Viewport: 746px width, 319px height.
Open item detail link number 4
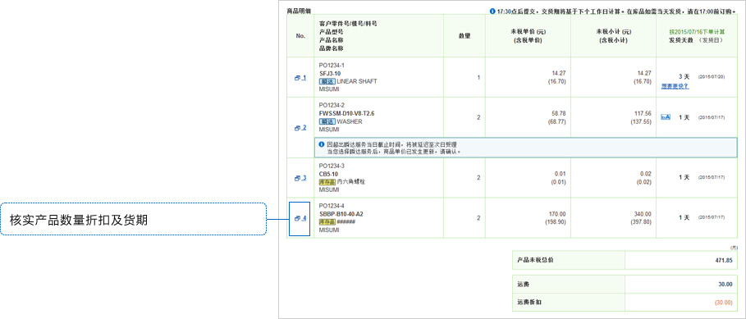(300, 218)
